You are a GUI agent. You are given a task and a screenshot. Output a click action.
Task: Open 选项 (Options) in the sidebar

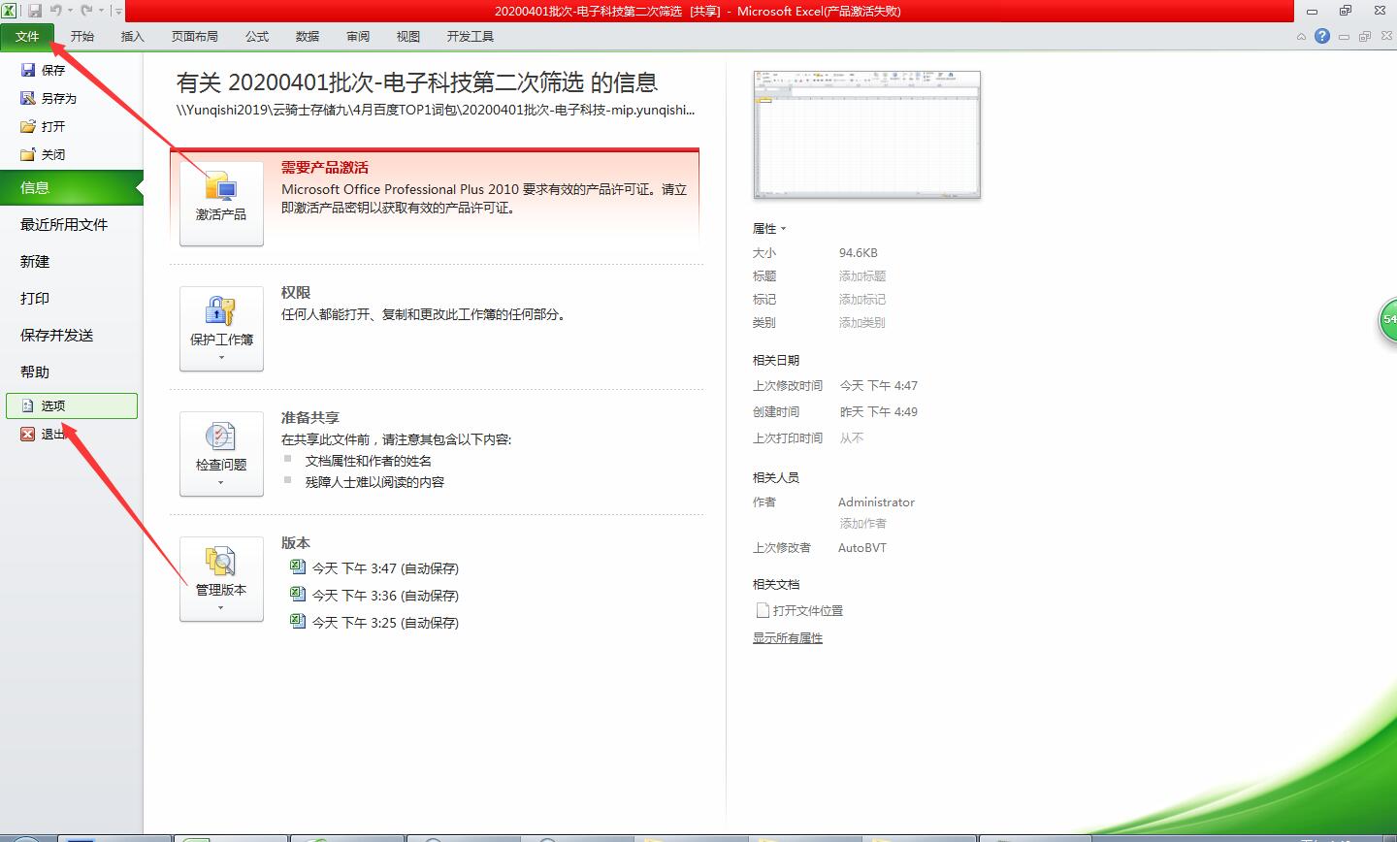coord(72,405)
